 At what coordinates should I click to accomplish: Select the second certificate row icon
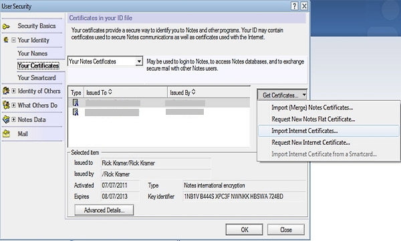76,112
